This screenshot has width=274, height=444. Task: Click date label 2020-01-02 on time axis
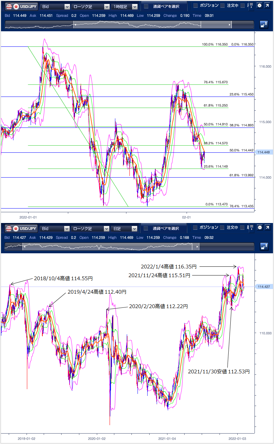pyautogui.click(x=97, y=439)
